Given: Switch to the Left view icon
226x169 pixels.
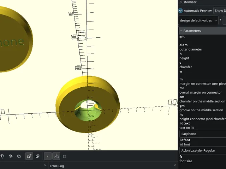Looking at the screenshot, I should click(2, 156).
